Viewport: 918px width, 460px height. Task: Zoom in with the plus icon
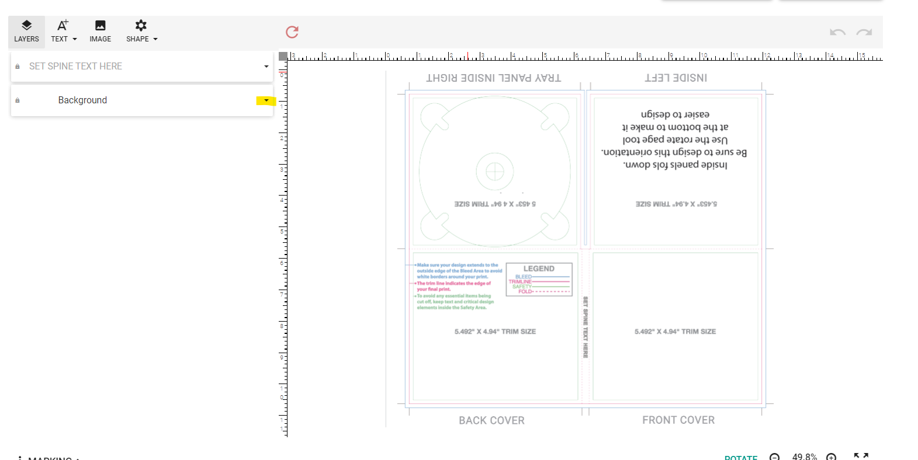click(831, 456)
